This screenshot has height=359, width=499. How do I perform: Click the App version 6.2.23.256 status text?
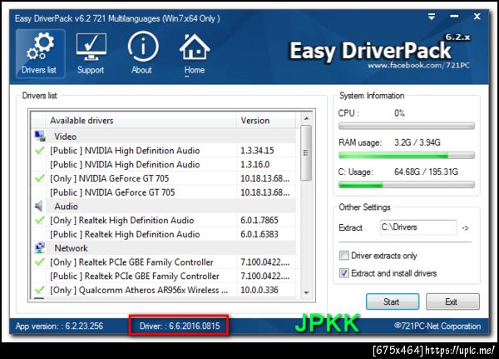(59, 326)
